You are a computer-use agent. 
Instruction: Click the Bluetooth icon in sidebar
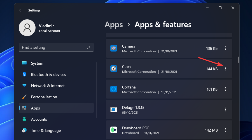[24, 74]
